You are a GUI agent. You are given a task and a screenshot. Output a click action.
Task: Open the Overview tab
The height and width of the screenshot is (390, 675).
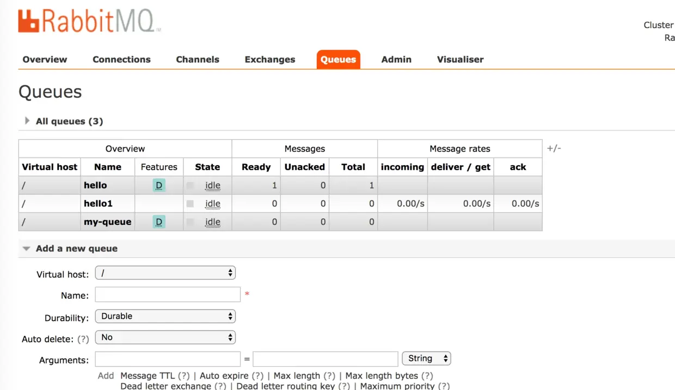coord(45,60)
